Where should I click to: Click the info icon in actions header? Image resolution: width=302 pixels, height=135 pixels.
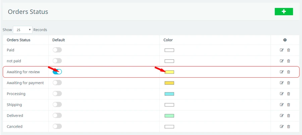point(285,40)
